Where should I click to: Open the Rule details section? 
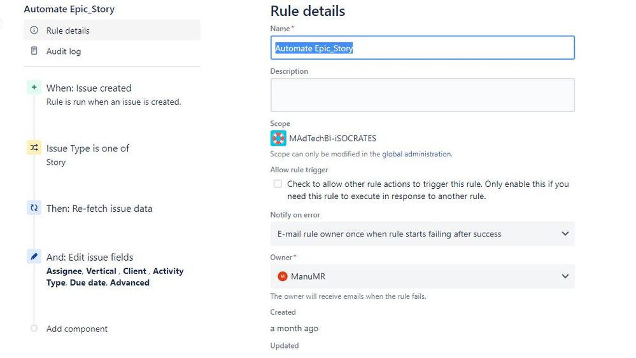[x=112, y=31]
